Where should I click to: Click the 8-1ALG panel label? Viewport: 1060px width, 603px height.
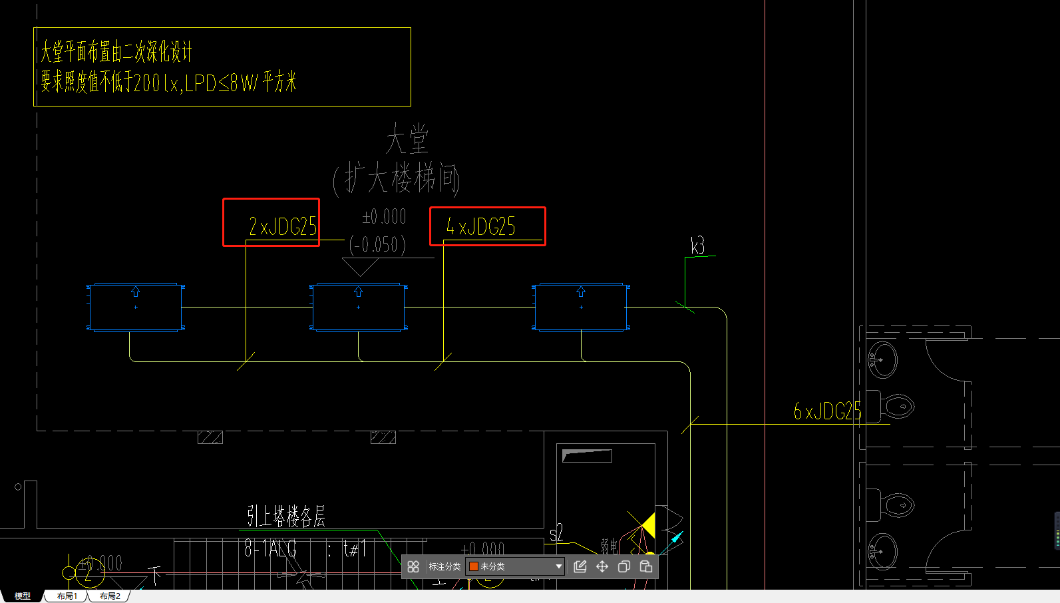271,548
